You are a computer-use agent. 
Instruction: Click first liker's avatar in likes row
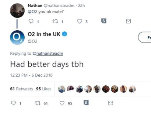(x=61, y=89)
